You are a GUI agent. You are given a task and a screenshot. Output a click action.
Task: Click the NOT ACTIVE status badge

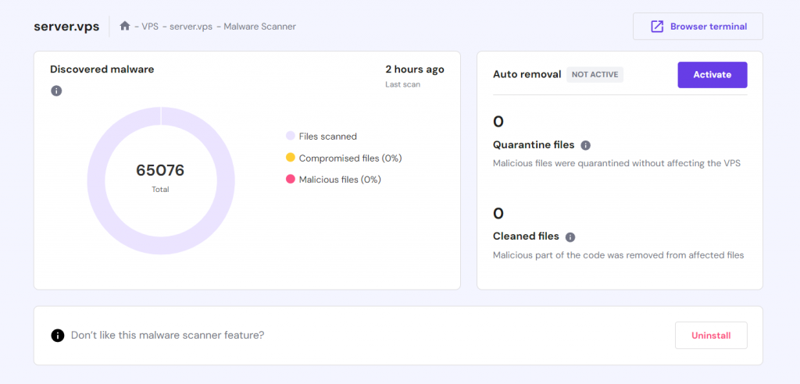click(x=595, y=75)
